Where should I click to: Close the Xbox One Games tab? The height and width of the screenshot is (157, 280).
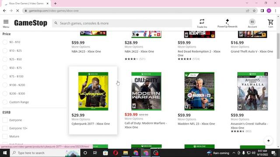coord(48,3)
